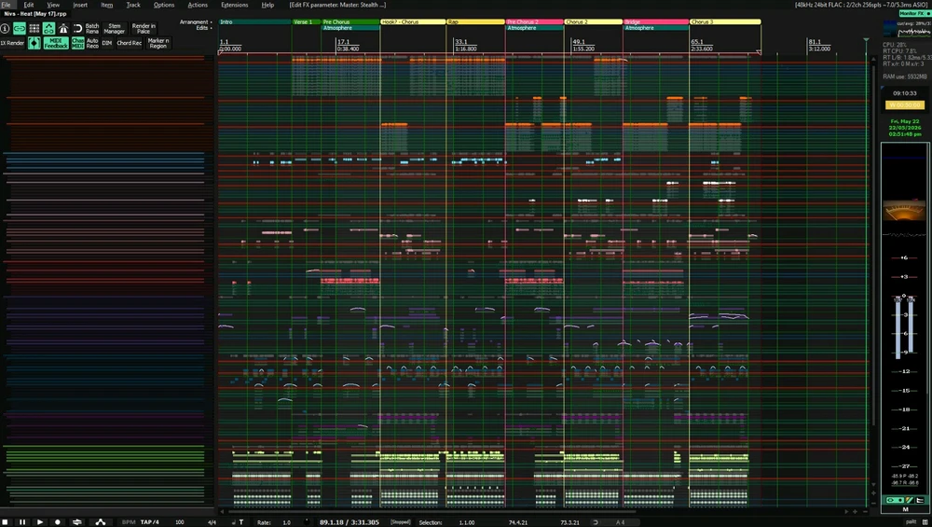The height and width of the screenshot is (527, 932).
Task: Click the metronome toolbar icon
Action: (63, 28)
